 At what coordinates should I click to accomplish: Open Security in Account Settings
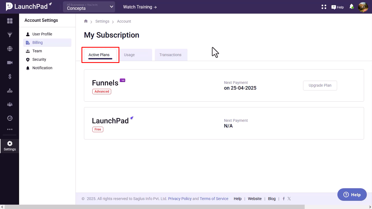[39, 59]
